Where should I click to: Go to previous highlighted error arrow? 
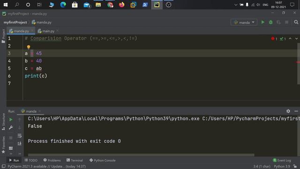tap(290, 38)
